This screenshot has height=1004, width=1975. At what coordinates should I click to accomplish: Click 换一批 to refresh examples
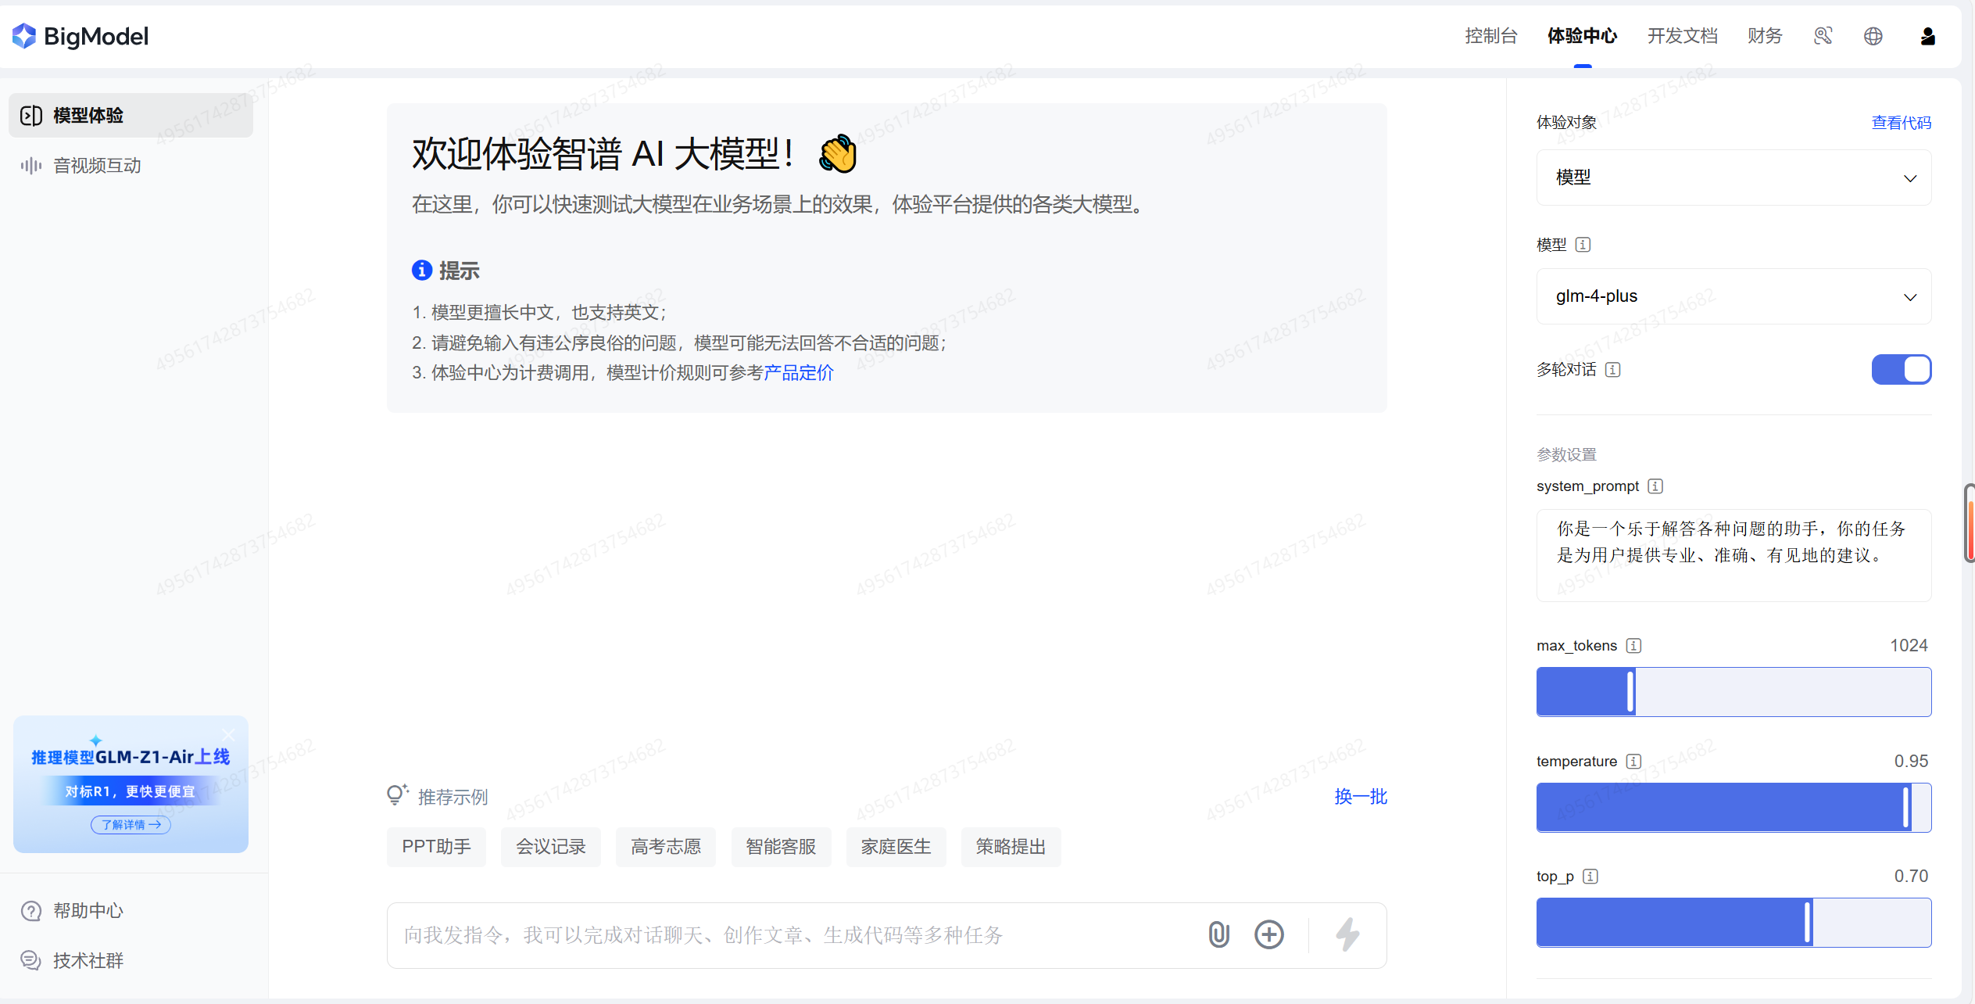tap(1360, 797)
